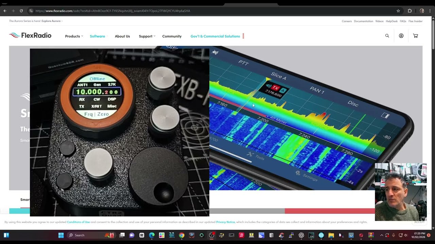Open the Flex Insider link
The height and width of the screenshot is (244, 435).
[x=415, y=21]
